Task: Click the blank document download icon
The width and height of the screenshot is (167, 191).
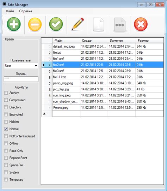Action: pos(99,24)
